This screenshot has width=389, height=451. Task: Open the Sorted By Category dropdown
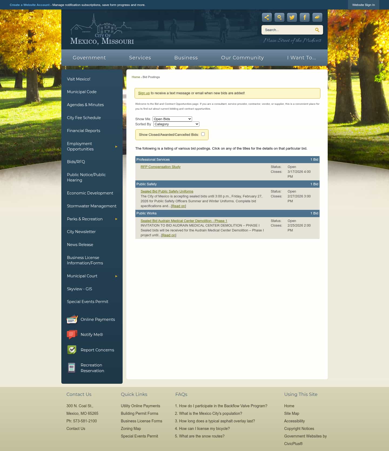click(176, 124)
